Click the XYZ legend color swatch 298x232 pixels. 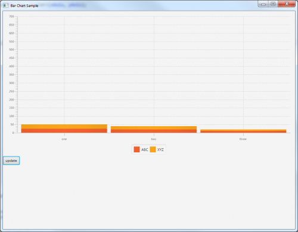pos(153,149)
